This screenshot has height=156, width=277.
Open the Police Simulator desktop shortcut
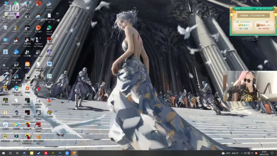(x=49, y=3)
